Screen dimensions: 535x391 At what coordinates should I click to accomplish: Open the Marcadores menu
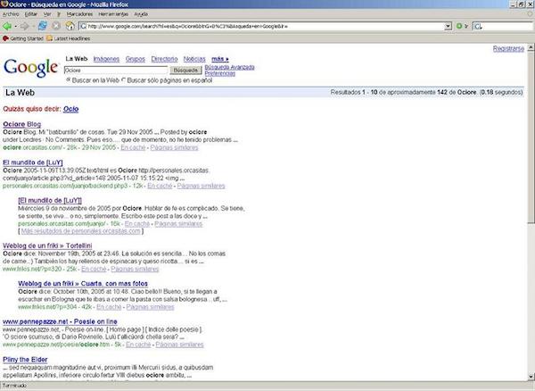click(x=79, y=14)
